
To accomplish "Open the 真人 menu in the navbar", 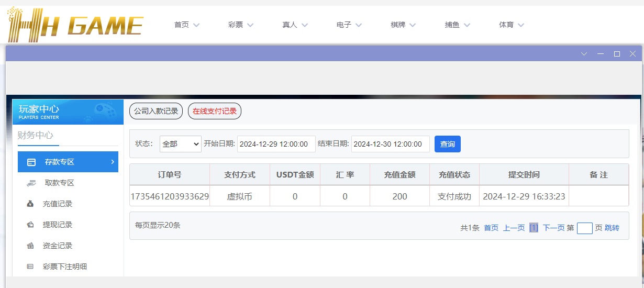I will [x=295, y=25].
